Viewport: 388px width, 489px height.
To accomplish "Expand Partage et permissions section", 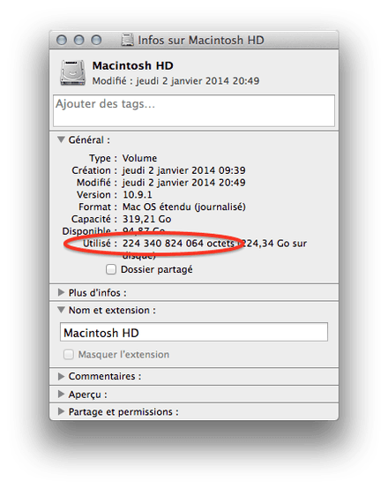I will click(x=61, y=411).
